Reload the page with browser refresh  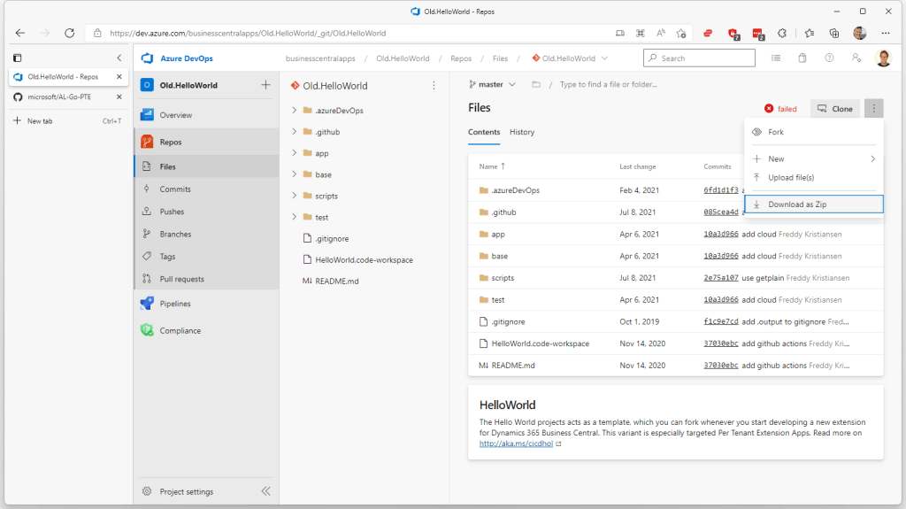(69, 33)
